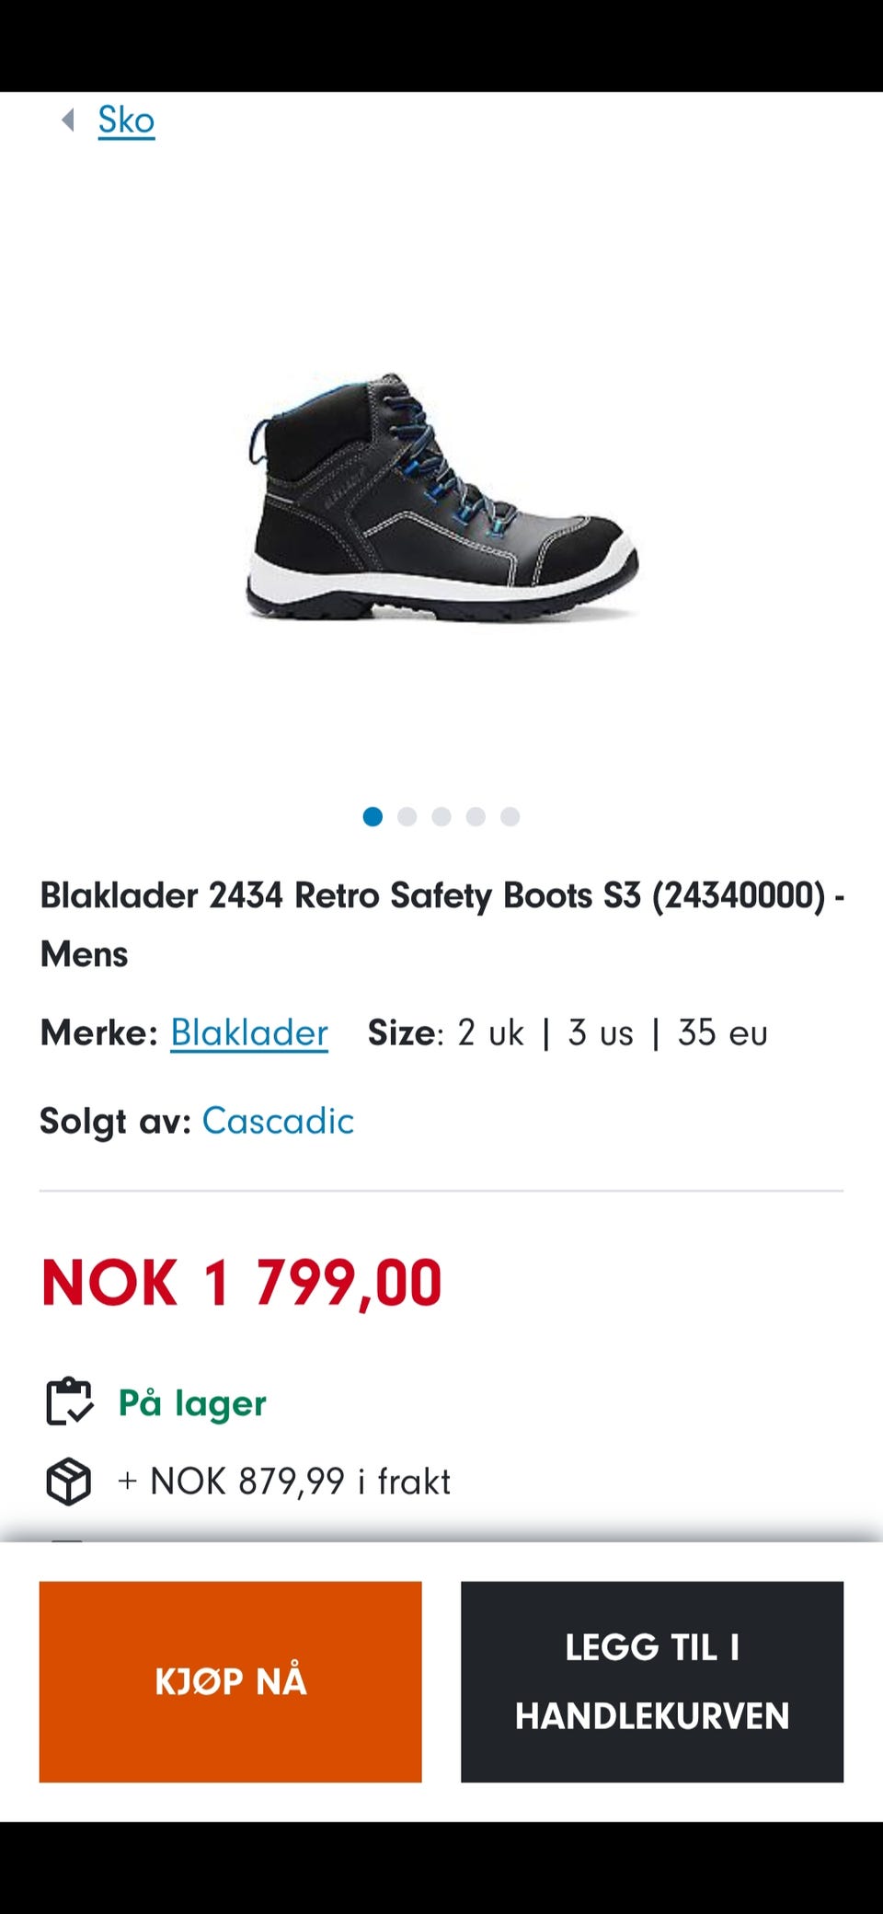This screenshot has width=883, height=1914.
Task: Select the first carousel dot
Action: pos(373,816)
